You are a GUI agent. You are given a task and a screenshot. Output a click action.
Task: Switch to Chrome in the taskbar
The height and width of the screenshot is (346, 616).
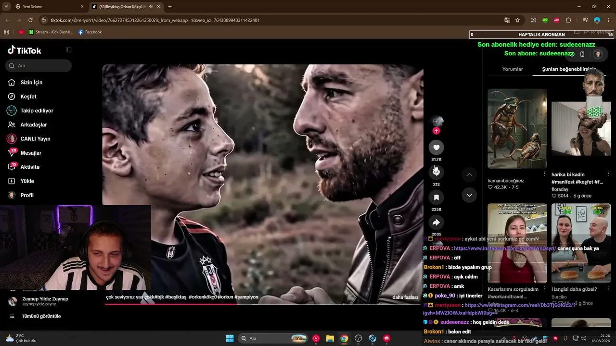(x=344, y=338)
